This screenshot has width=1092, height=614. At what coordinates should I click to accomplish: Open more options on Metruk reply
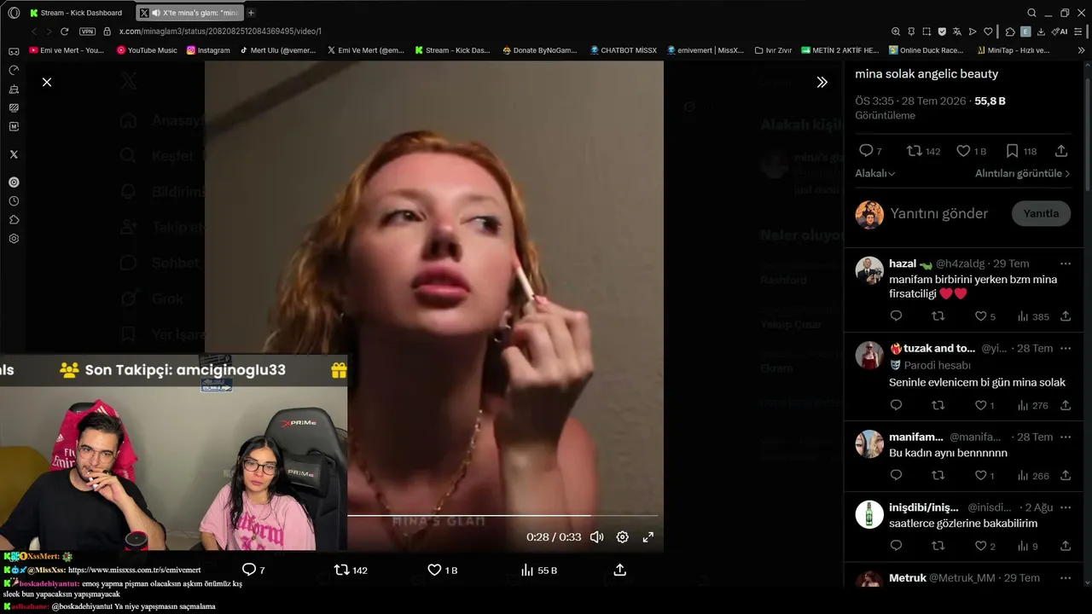[x=1065, y=578]
